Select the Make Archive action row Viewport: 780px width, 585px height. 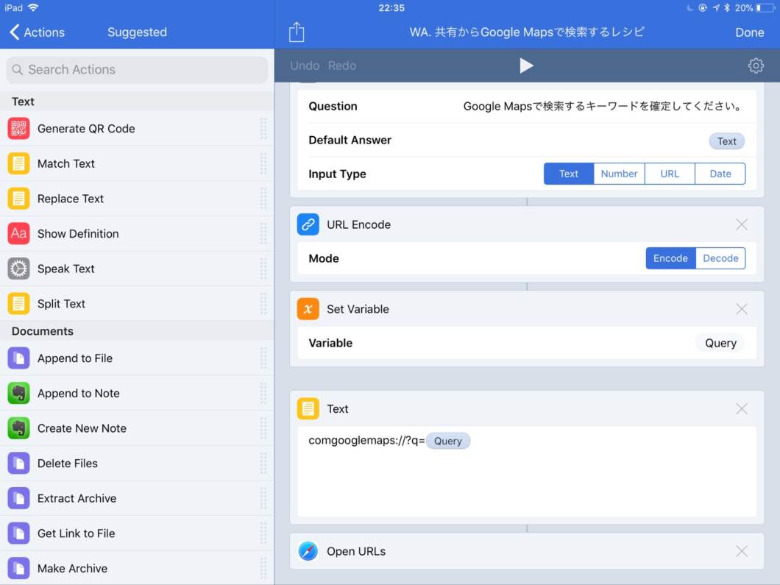click(x=137, y=568)
